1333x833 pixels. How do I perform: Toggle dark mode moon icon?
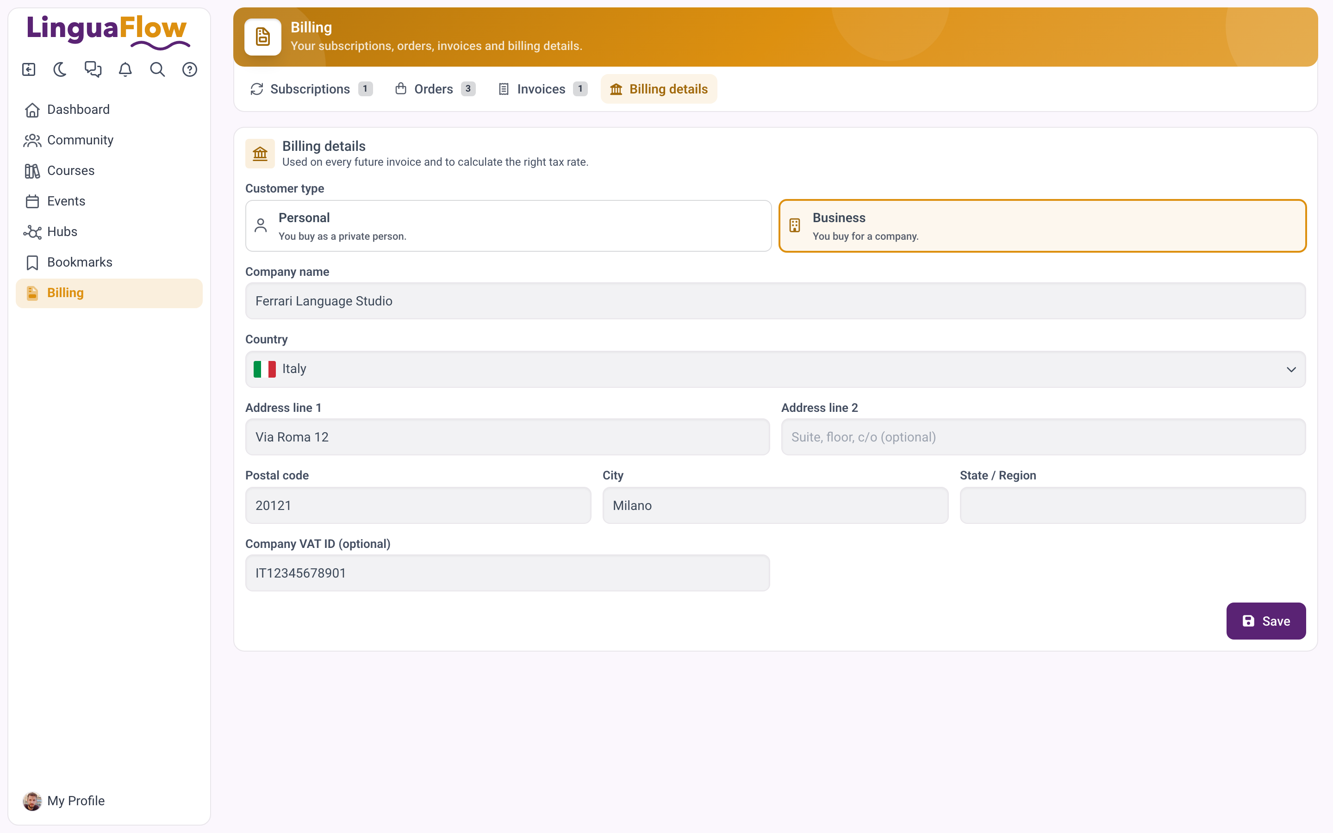[x=61, y=69]
